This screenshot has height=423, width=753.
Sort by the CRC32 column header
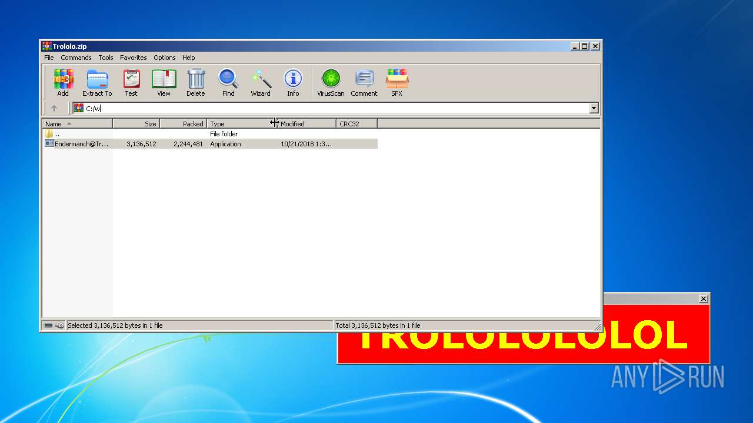tap(356, 124)
